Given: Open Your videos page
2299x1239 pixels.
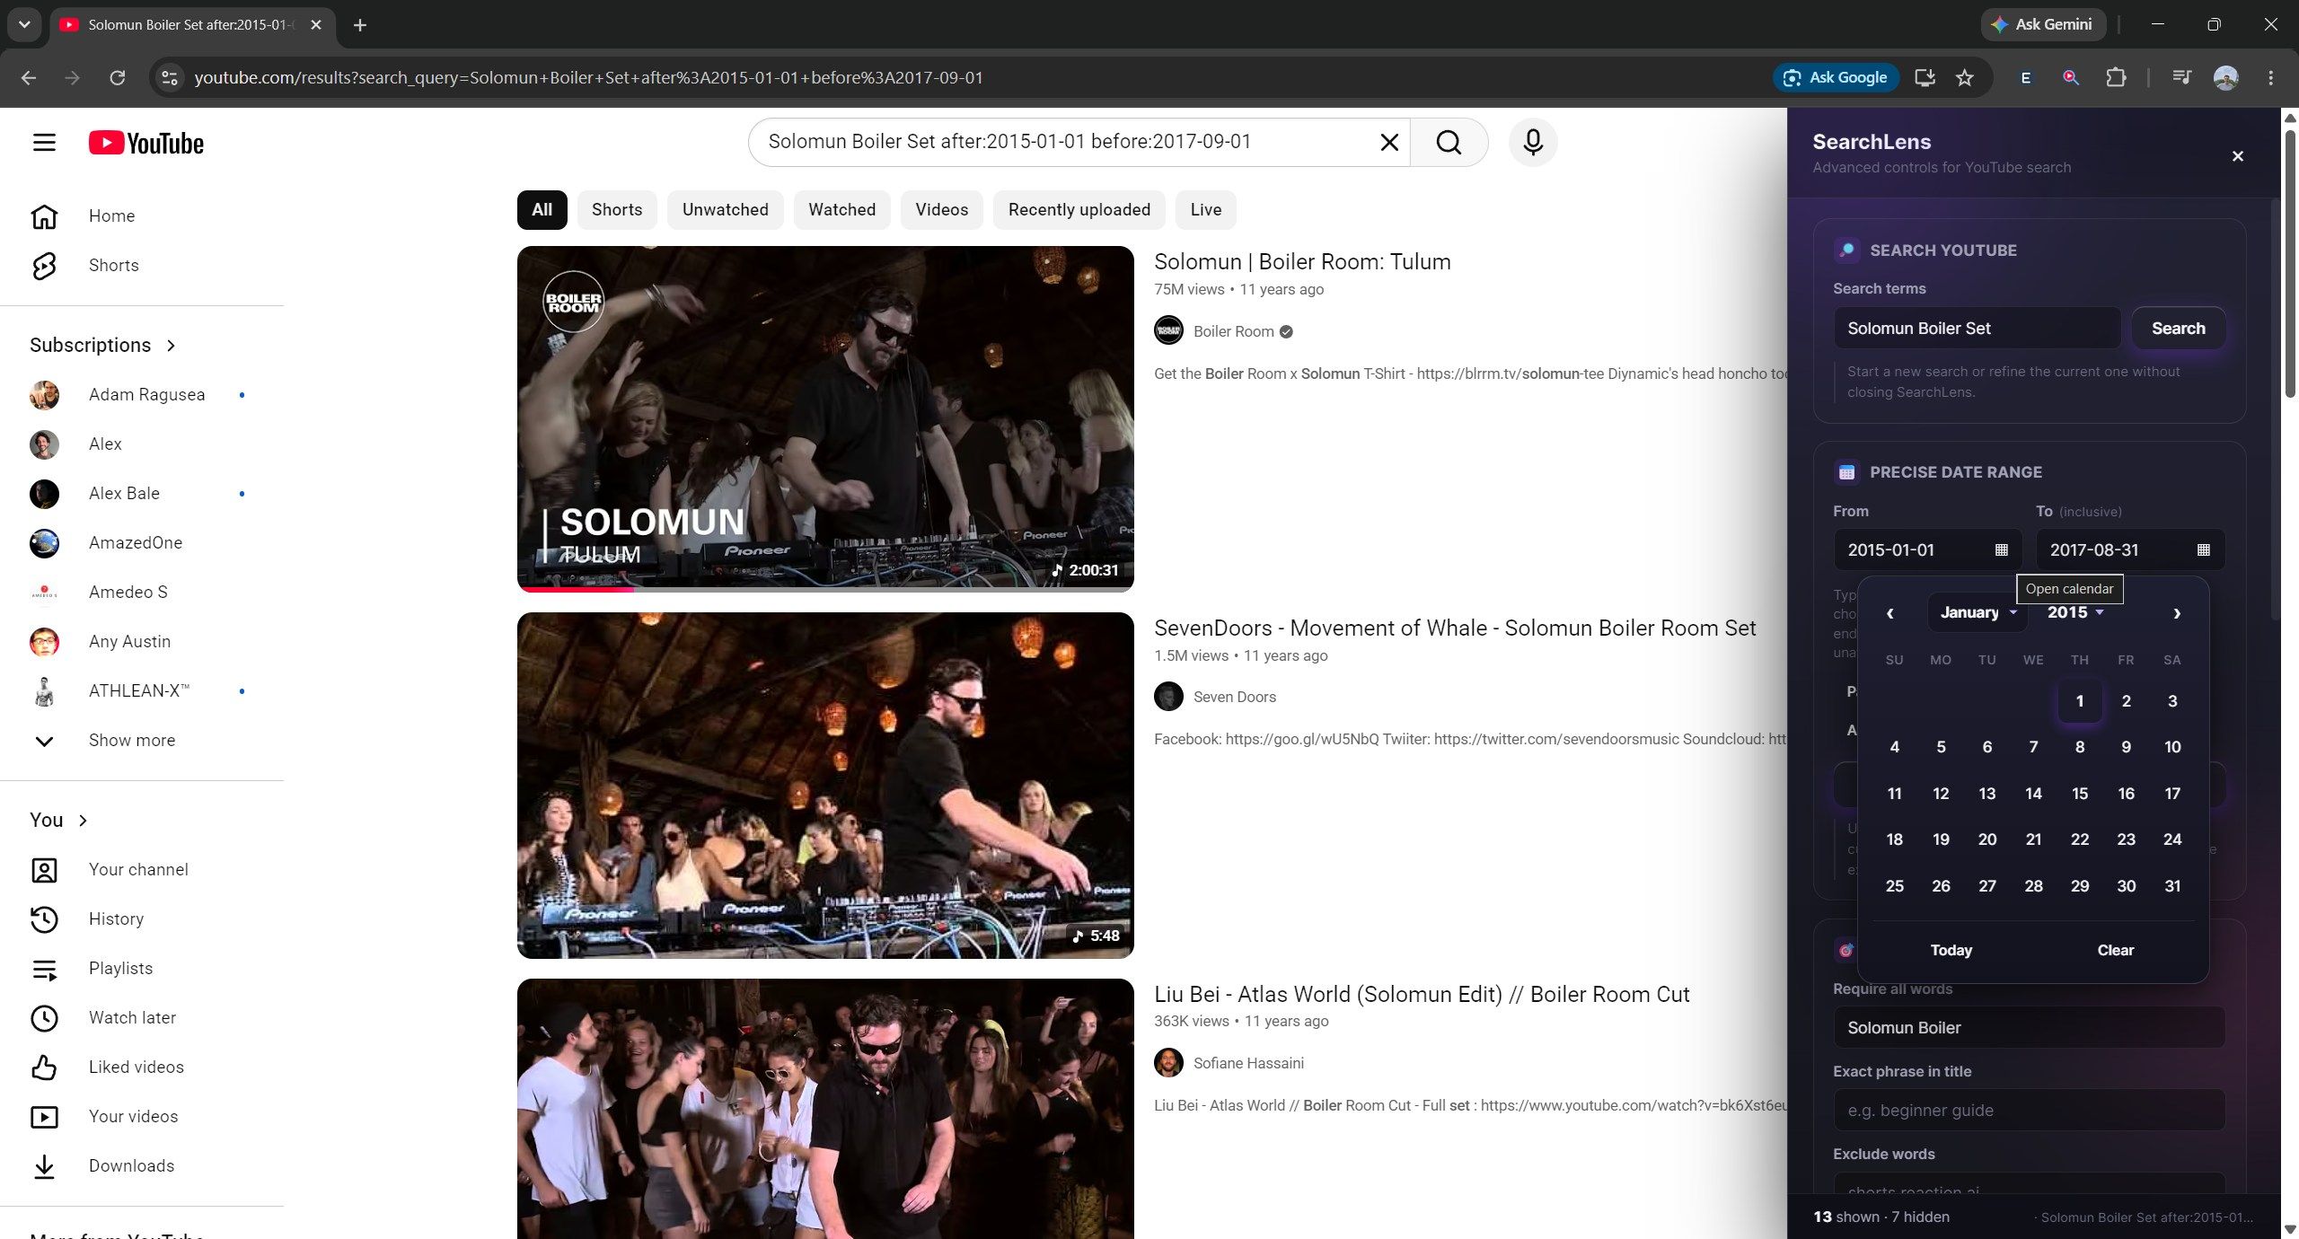Looking at the screenshot, I should [142, 1117].
